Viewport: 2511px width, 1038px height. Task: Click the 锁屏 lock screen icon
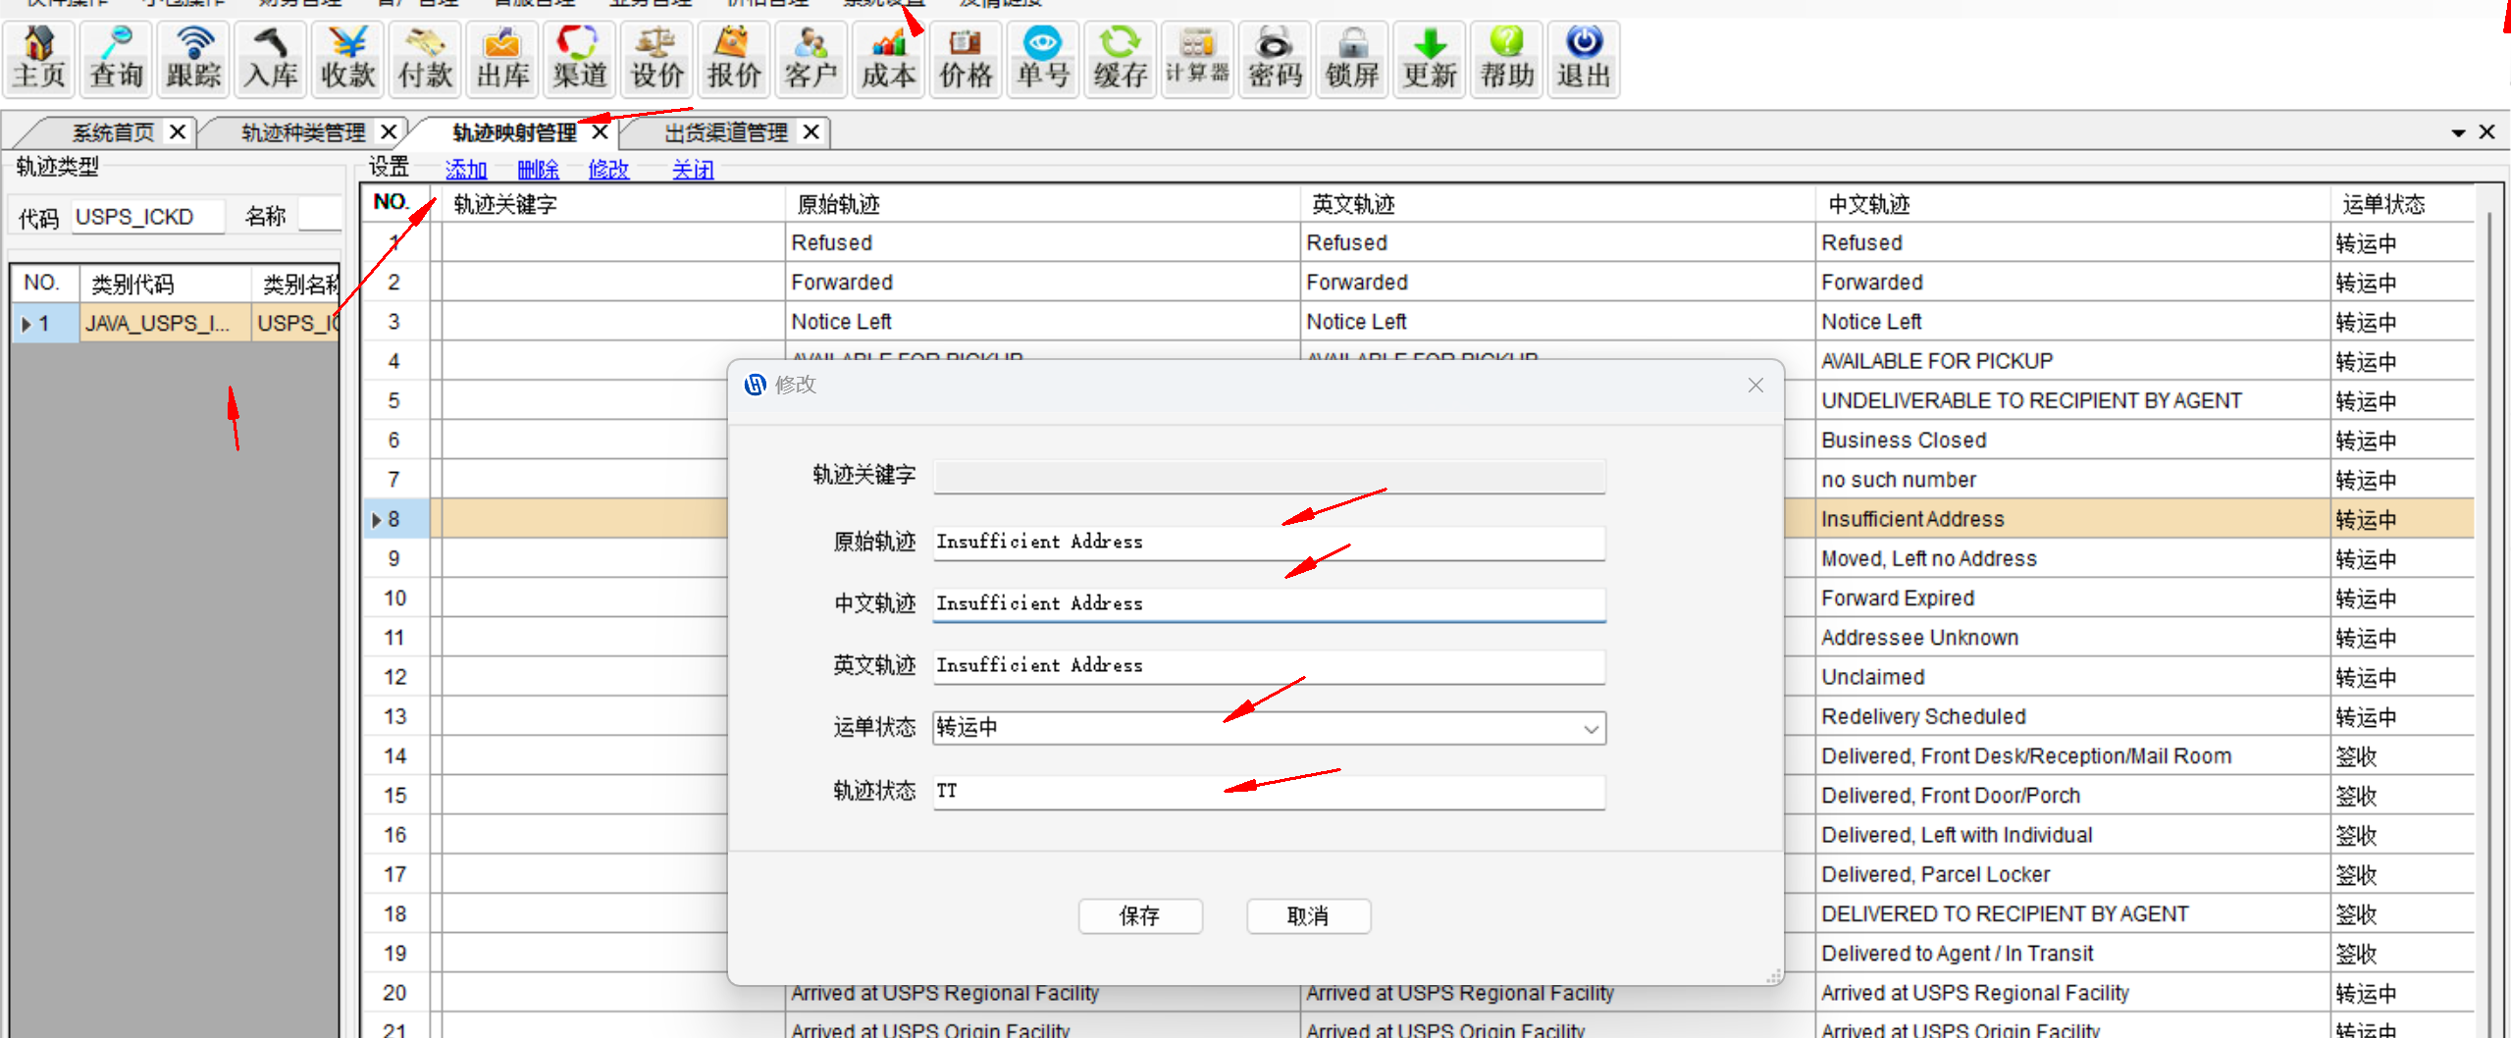[x=1352, y=59]
